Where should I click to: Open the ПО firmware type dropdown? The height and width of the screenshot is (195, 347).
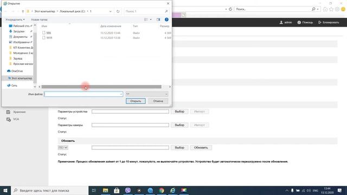click(x=63, y=147)
